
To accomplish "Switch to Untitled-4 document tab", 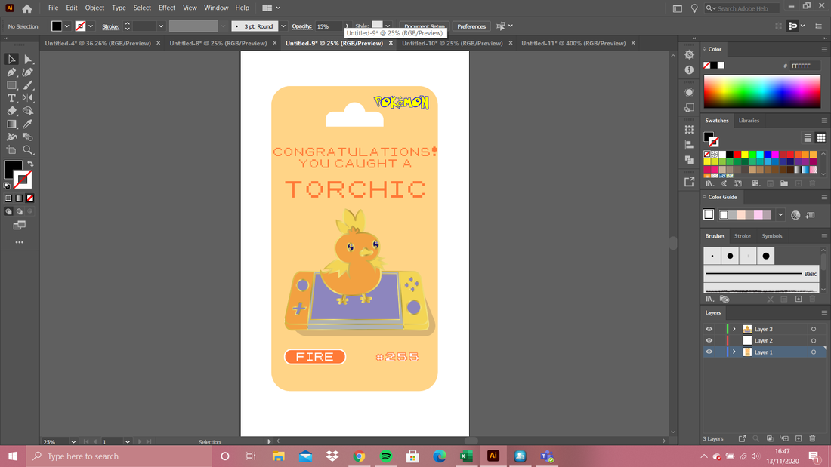I will point(98,44).
